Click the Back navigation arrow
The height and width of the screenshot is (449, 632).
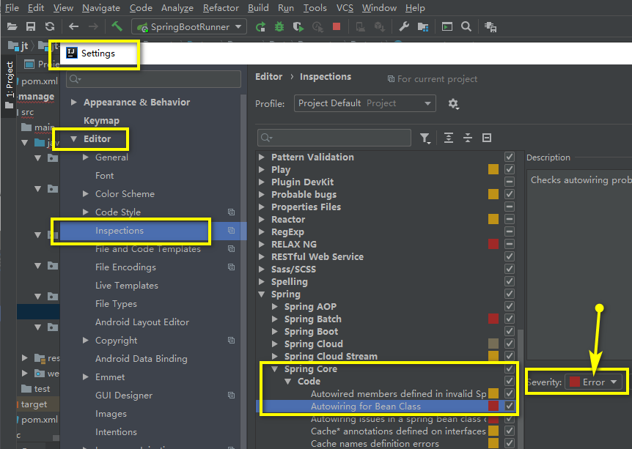pos(73,27)
